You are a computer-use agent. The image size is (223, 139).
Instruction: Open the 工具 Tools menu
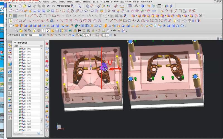pos(54,2)
